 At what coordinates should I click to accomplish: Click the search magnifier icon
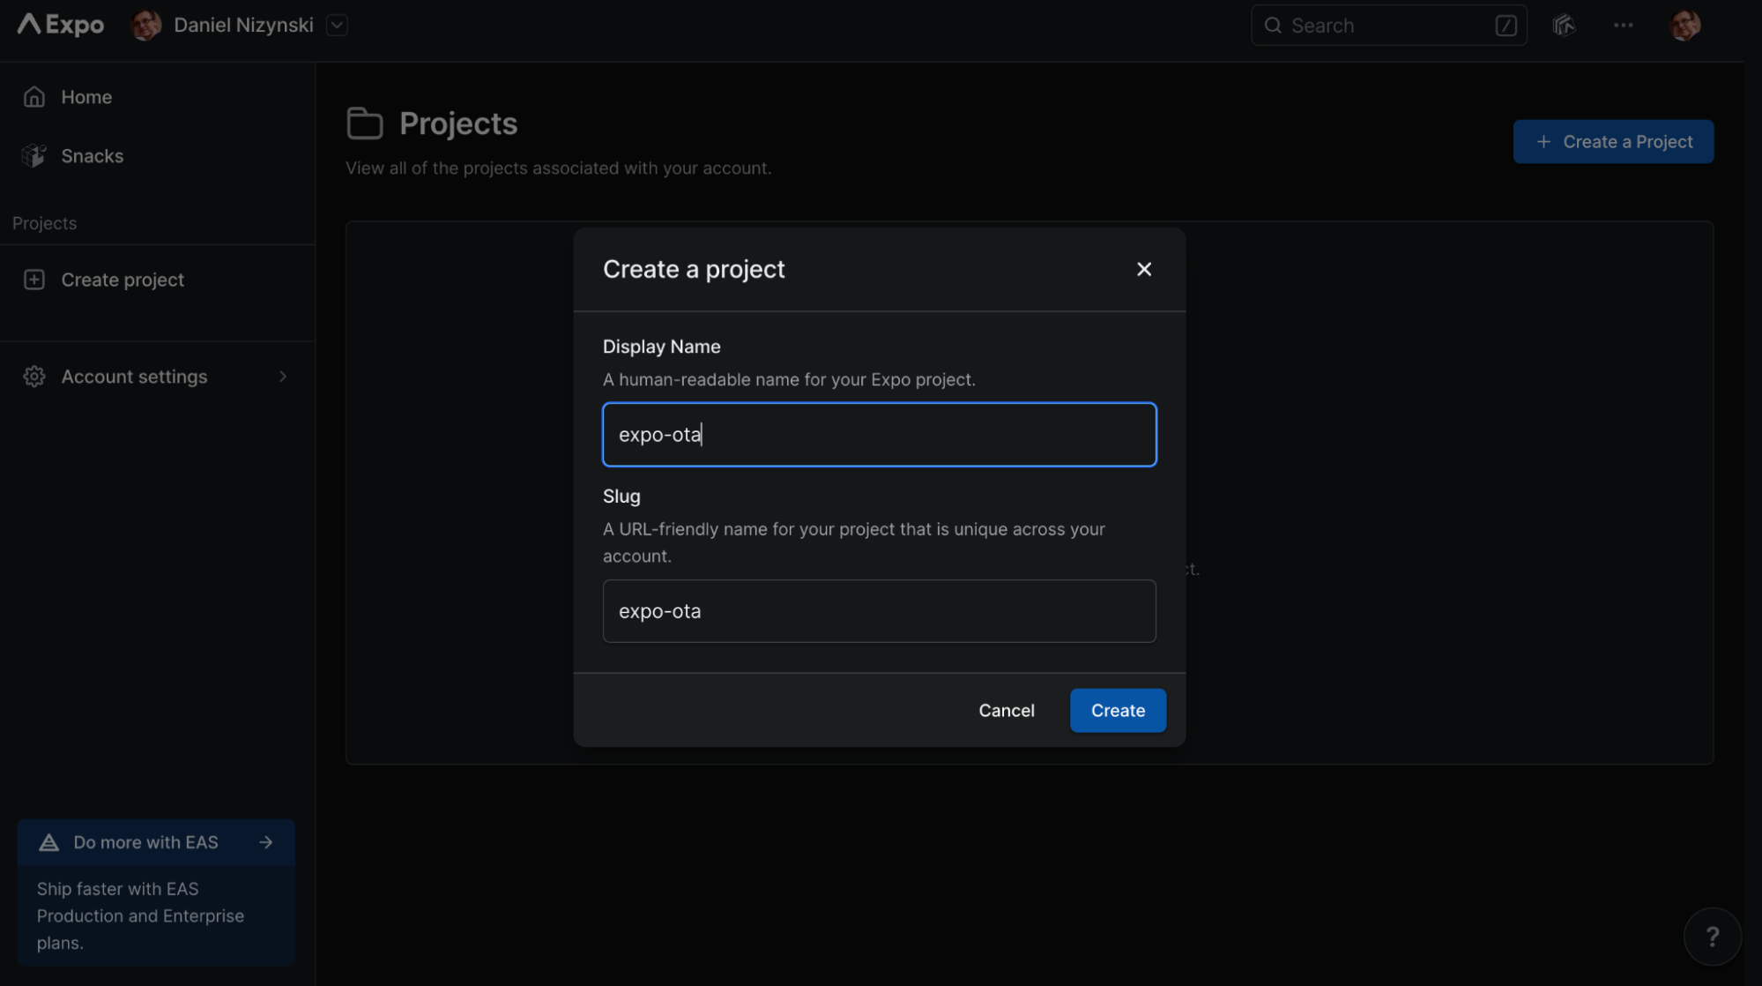click(1273, 25)
